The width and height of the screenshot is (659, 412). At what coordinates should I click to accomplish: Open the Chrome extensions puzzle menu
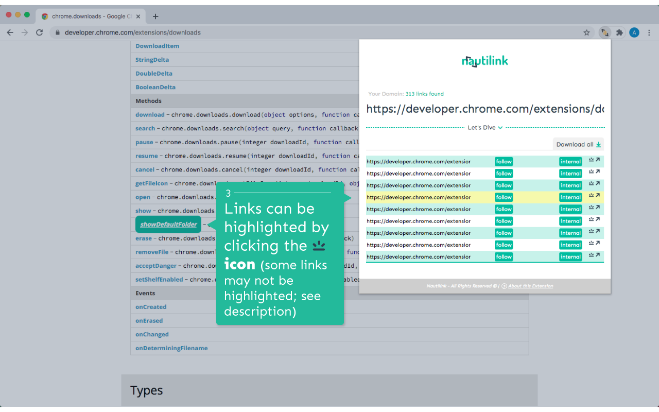619,32
